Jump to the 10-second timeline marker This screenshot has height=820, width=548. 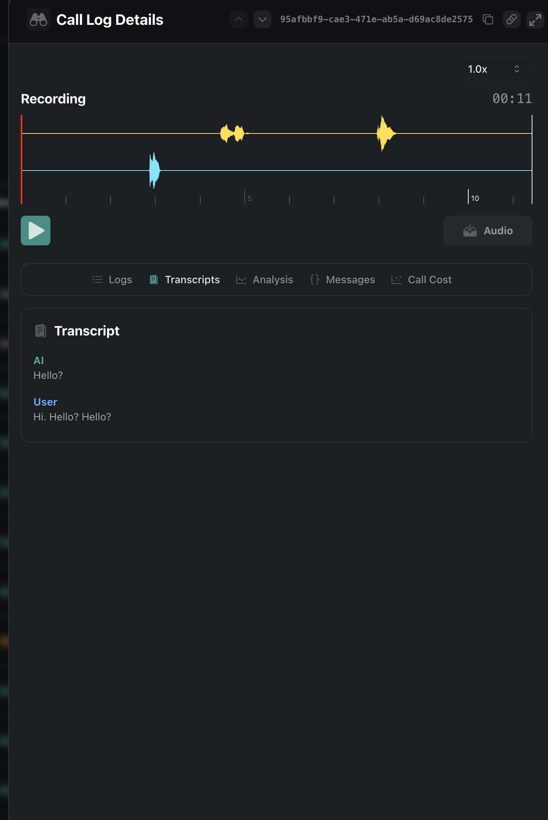[469, 197]
